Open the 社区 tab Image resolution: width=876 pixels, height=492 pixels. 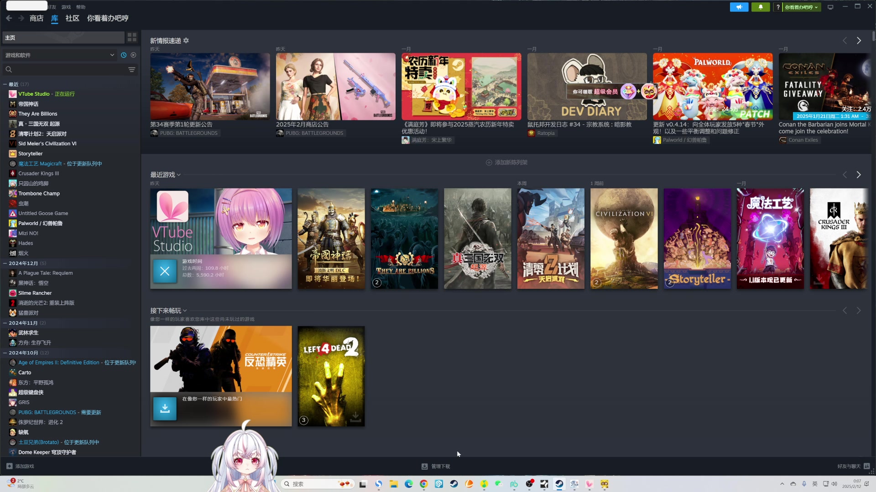click(73, 18)
